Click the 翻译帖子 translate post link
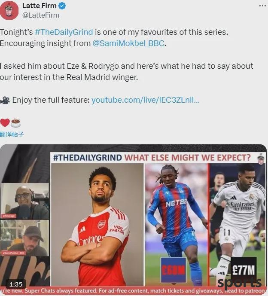This screenshot has height=296, width=268. click(x=12, y=134)
